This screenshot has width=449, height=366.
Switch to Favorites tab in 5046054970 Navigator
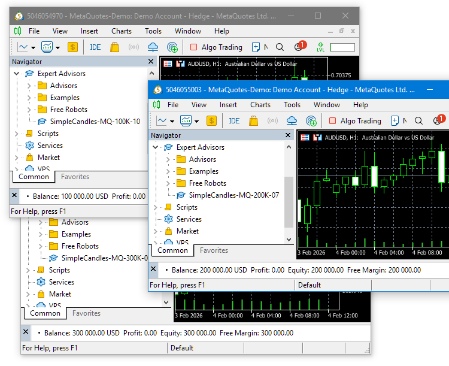pos(75,177)
